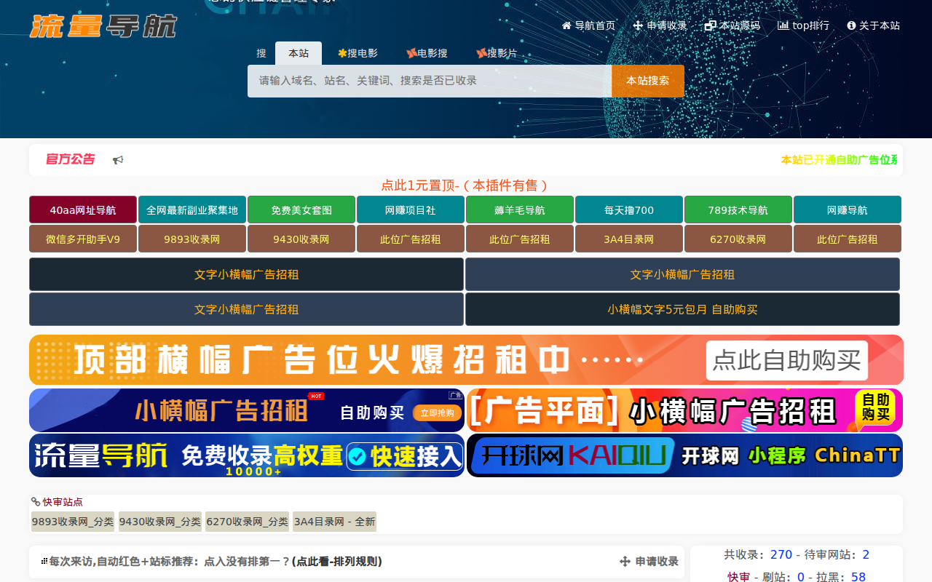Click the info icon beside 关于本站

click(848, 25)
